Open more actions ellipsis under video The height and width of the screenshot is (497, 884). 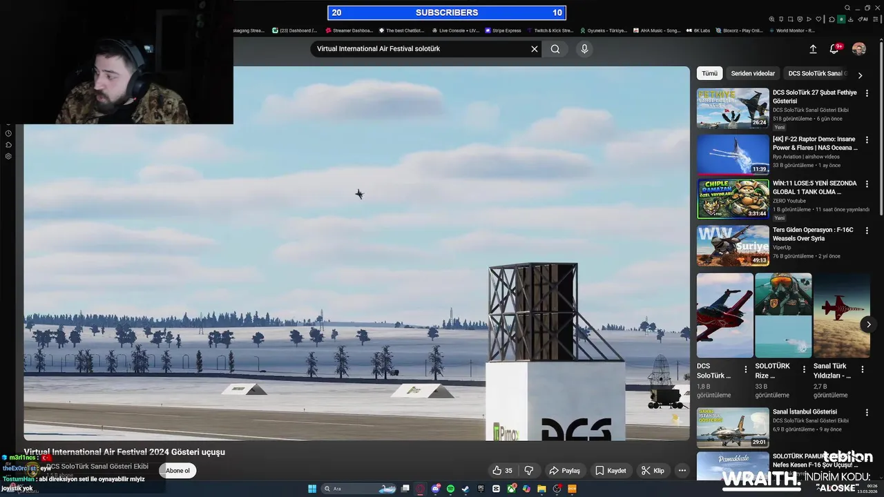click(x=682, y=471)
